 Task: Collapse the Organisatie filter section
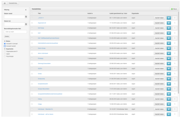[x=5, y=49]
